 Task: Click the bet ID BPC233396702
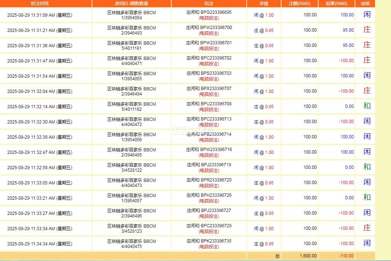216,58
